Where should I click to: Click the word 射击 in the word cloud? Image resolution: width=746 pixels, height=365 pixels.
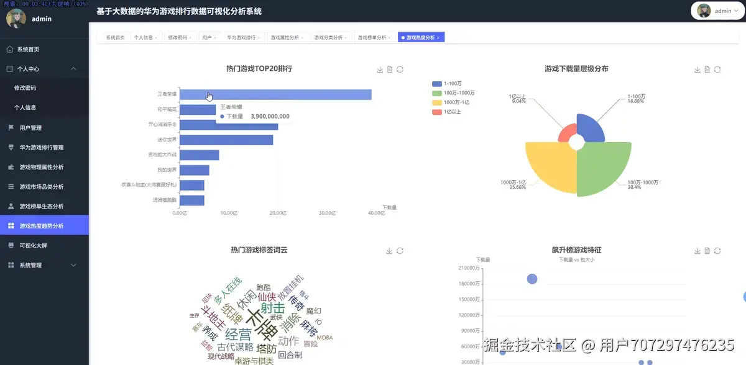click(x=272, y=308)
